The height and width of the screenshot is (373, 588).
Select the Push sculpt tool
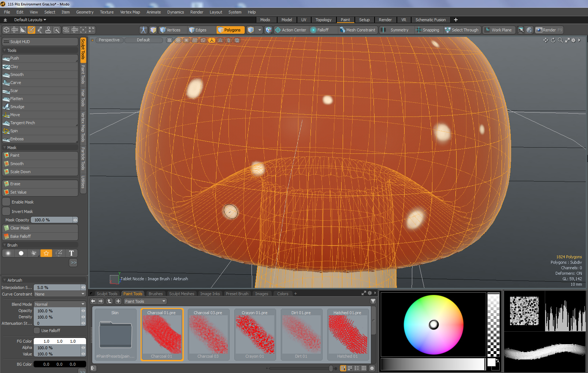coord(15,58)
